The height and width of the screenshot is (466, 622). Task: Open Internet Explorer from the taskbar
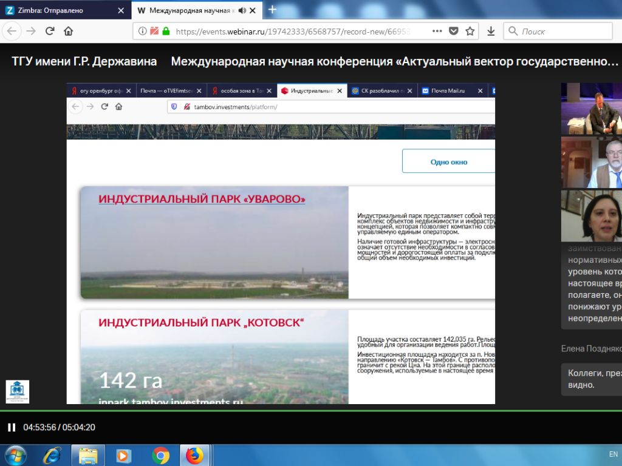[x=52, y=456]
